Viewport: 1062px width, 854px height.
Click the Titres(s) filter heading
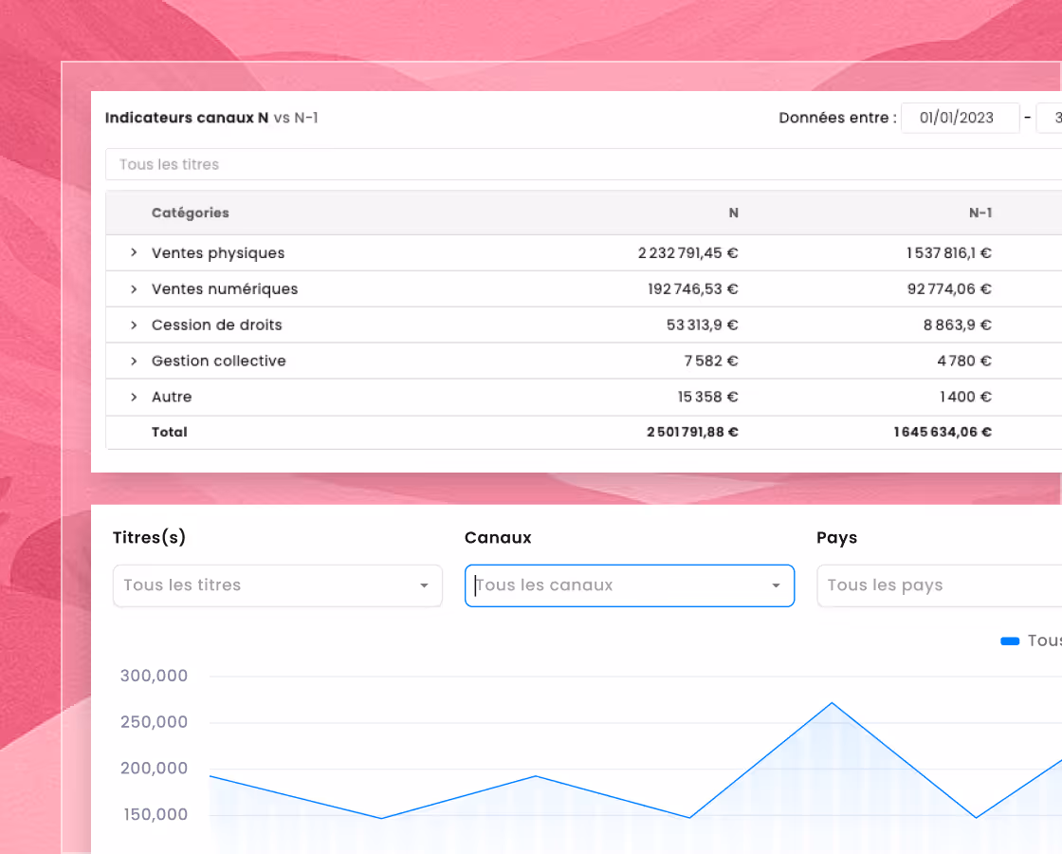click(x=149, y=537)
